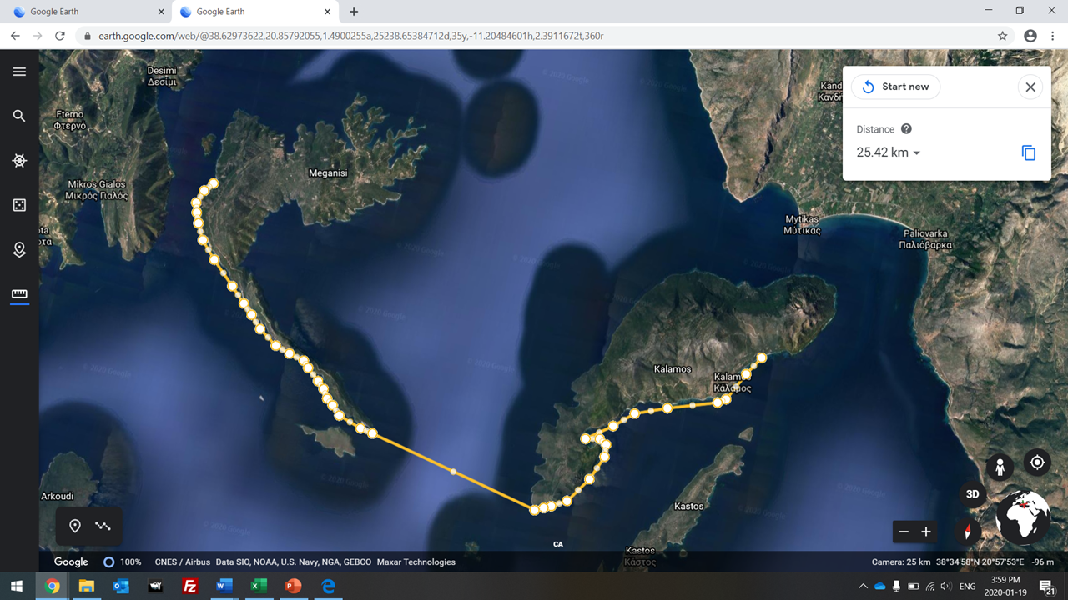
Task: Toggle the 3D view button
Action: point(972,494)
